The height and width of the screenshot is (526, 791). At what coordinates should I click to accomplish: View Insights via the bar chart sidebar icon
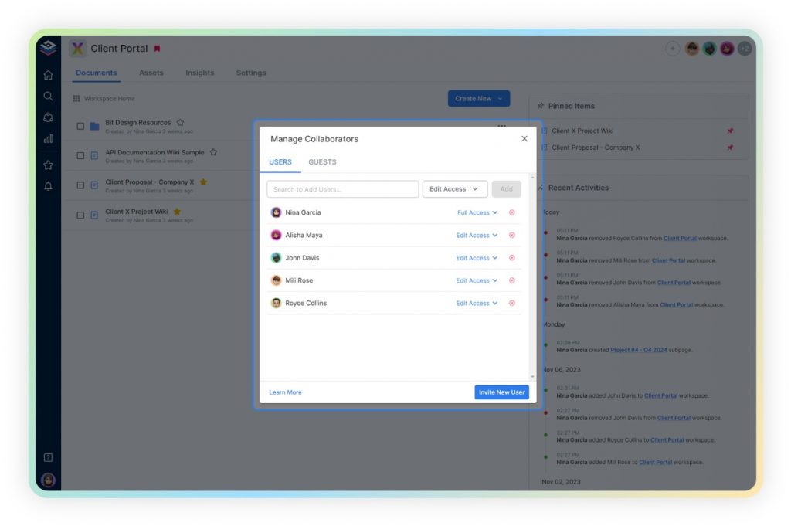[48, 139]
